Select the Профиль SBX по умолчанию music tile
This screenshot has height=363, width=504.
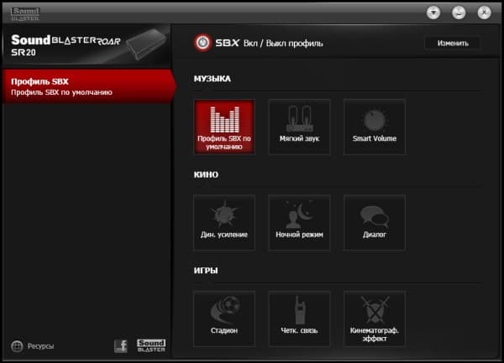224,127
